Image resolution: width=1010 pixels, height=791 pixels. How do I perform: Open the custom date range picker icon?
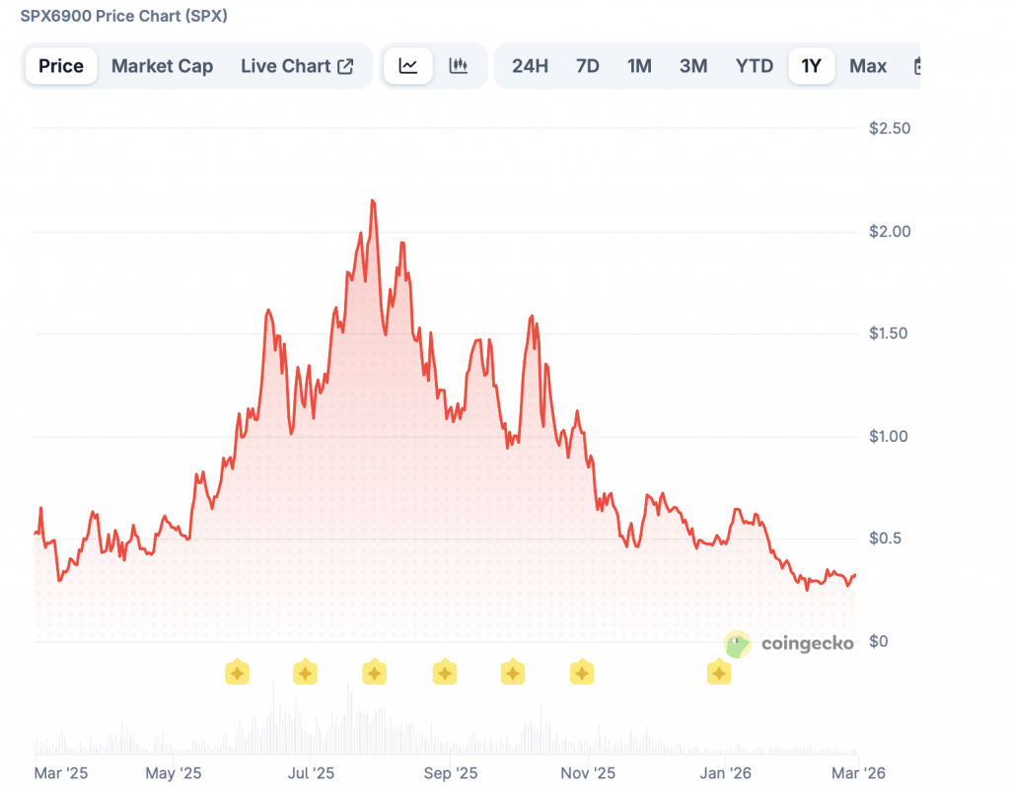[919, 65]
